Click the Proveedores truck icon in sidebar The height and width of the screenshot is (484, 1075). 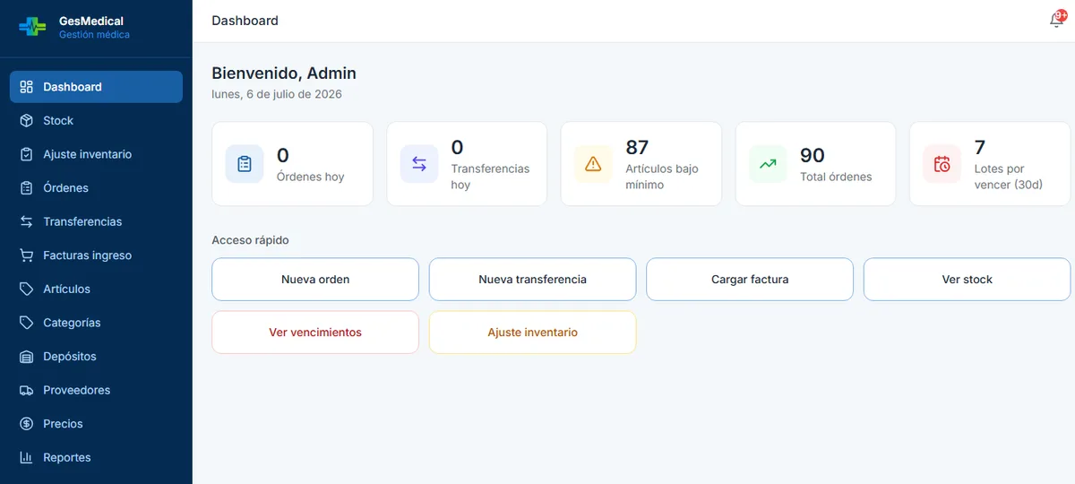click(x=27, y=390)
